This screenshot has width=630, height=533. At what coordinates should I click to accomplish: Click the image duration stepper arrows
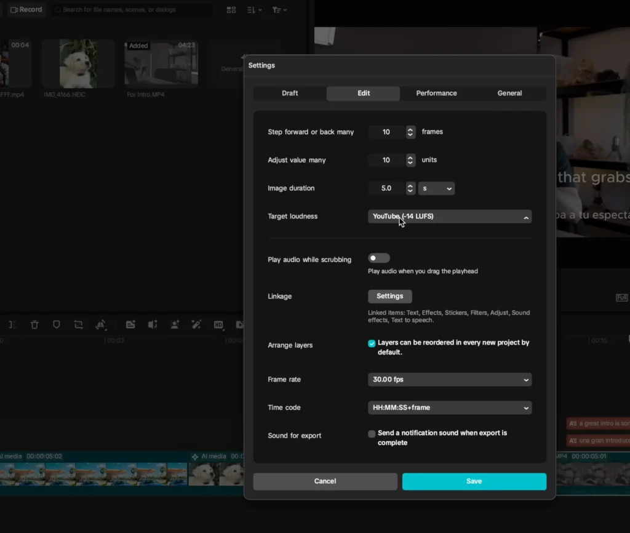[410, 188]
